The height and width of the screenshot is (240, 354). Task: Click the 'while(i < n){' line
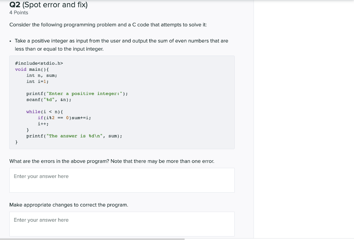[x=45, y=112]
